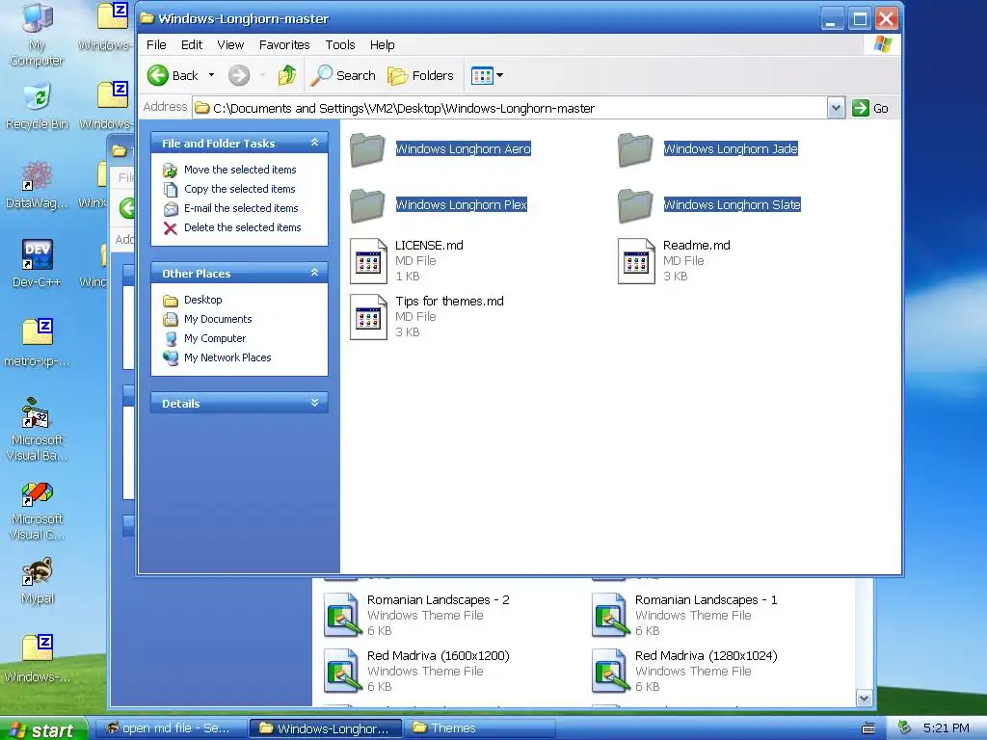Open the Favorites menu
The width and height of the screenshot is (987, 740).
(284, 44)
